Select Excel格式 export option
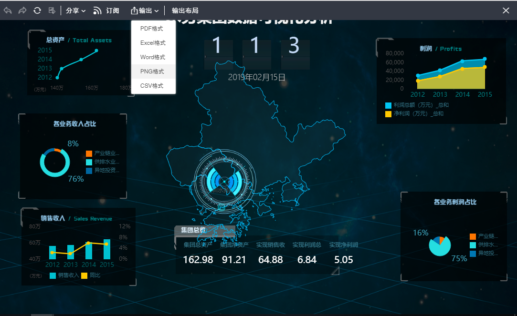Screen dimensions: 517x316 pos(153,43)
